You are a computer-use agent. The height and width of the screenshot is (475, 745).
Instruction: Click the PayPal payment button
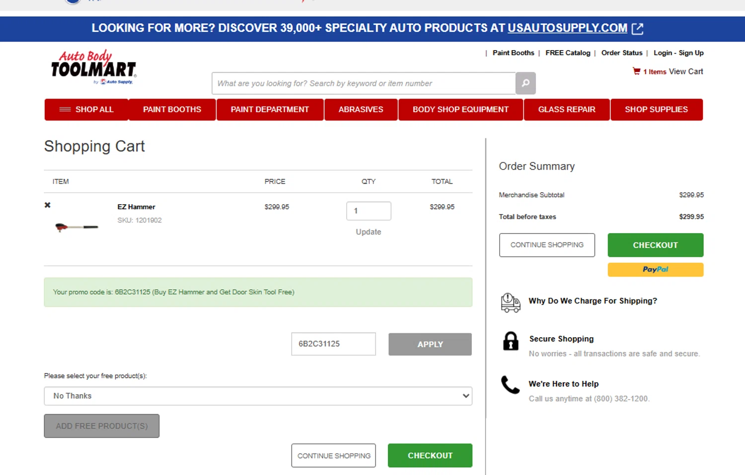click(656, 270)
